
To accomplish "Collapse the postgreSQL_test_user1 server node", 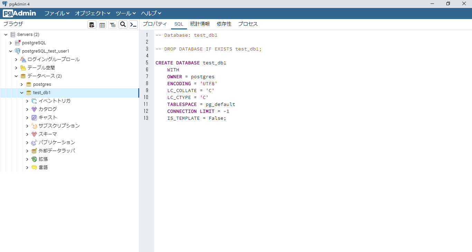I will [x=11, y=51].
